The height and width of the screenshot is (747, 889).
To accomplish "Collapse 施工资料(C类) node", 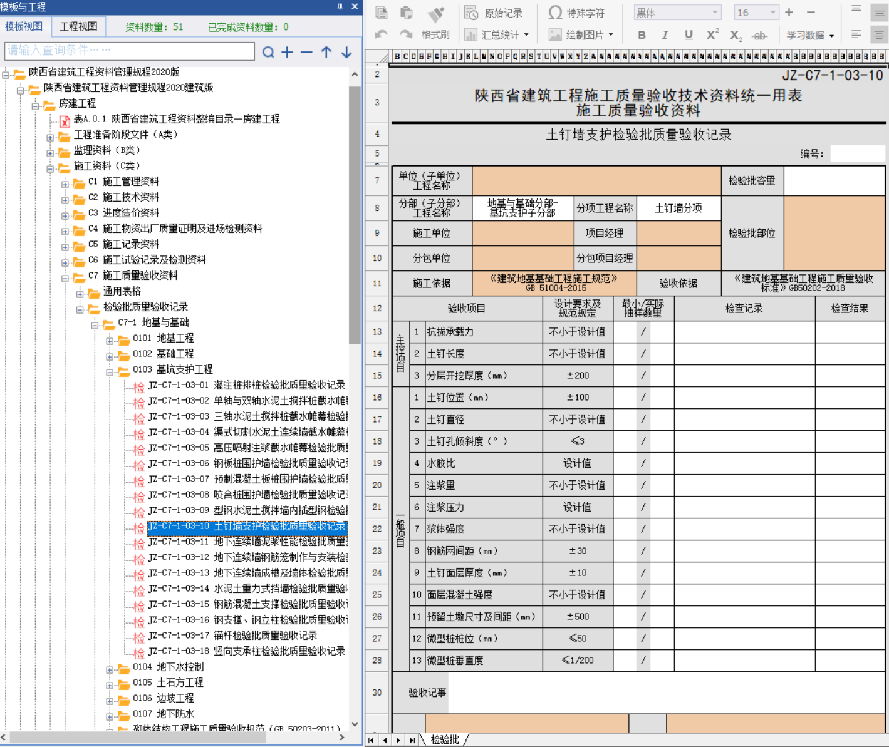I will [x=50, y=168].
